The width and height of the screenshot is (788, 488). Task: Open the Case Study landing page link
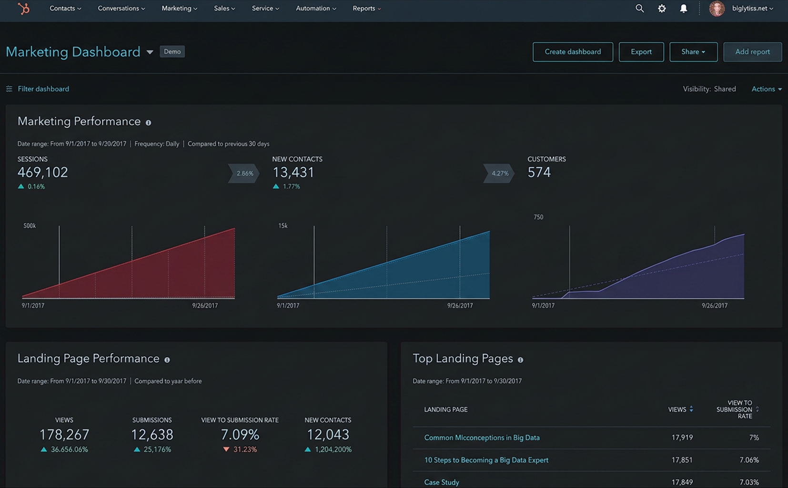pyautogui.click(x=442, y=482)
